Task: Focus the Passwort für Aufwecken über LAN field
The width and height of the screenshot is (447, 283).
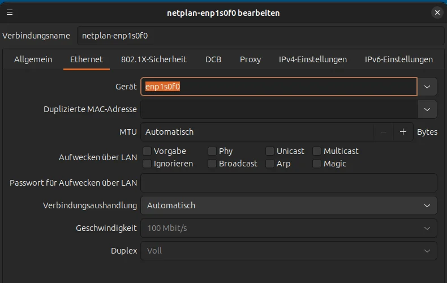Action: click(x=289, y=183)
